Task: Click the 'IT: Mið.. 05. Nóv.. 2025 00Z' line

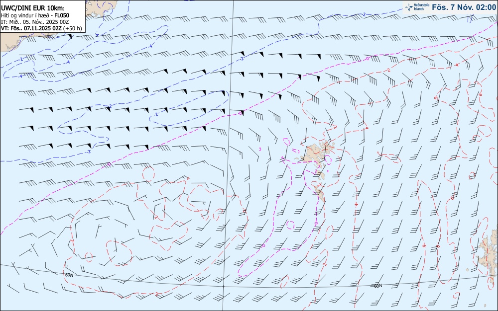Action: (x=35, y=21)
